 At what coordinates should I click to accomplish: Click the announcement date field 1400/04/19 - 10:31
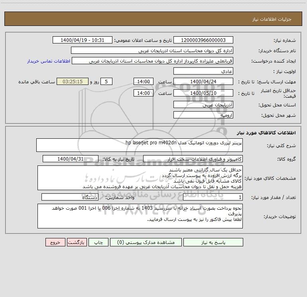(83, 40)
